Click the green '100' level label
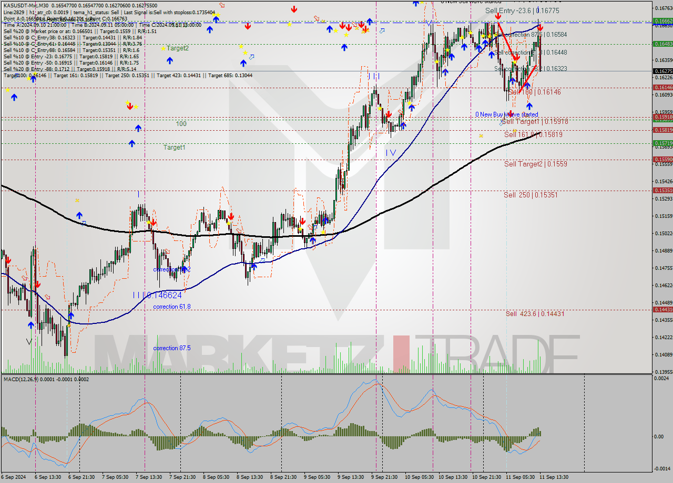The height and width of the screenshot is (483, 673). 181,124
